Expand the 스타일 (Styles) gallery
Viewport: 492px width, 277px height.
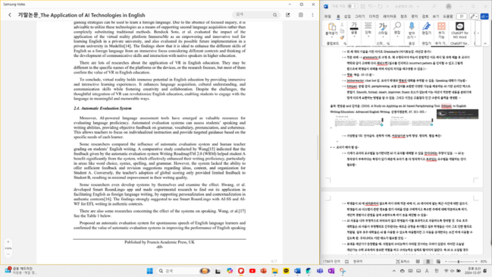[383, 30]
